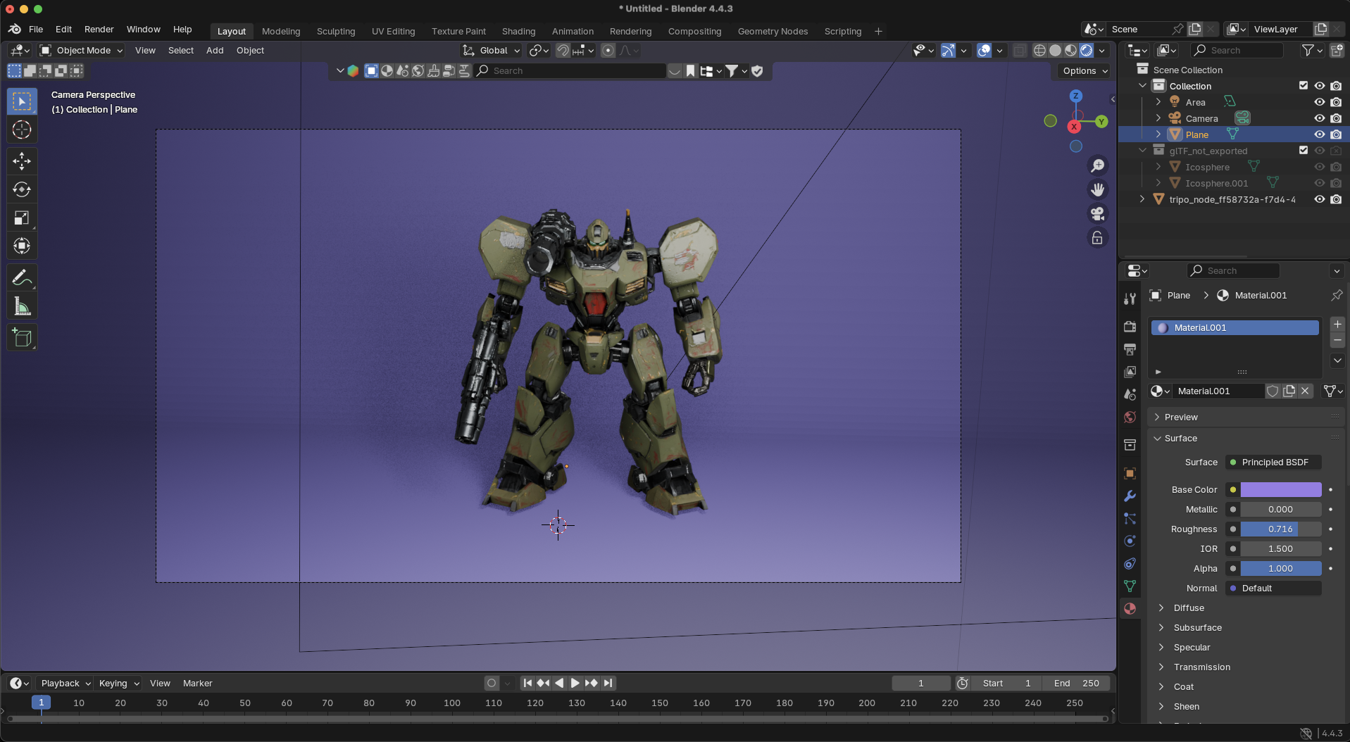
Task: Activate the Annotate pencil tool
Action: 22,278
